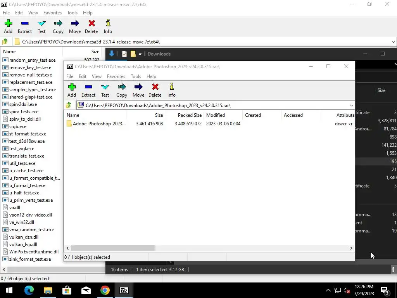Select test_wgl.exe in mesa3d list
This screenshot has height=298, width=397.
click(x=22, y=149)
